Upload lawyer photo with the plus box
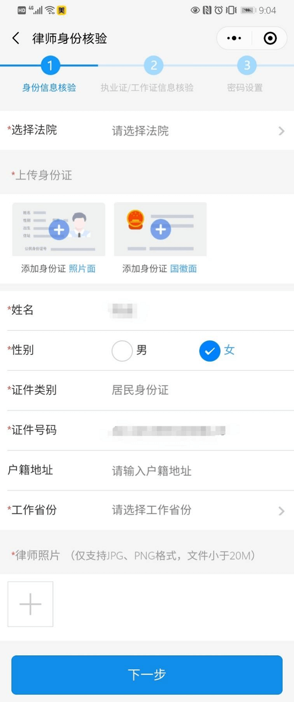The height and width of the screenshot is (702, 294). coord(30,604)
